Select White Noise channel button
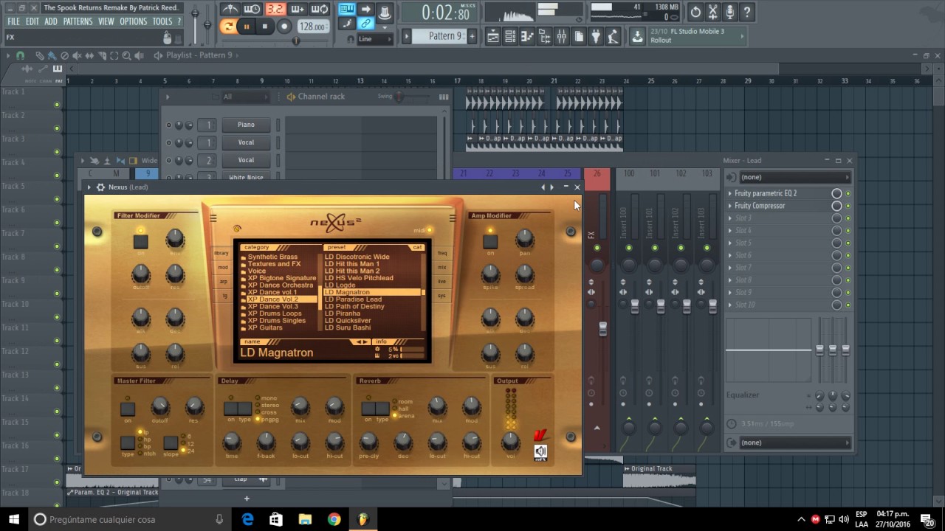 246,178
